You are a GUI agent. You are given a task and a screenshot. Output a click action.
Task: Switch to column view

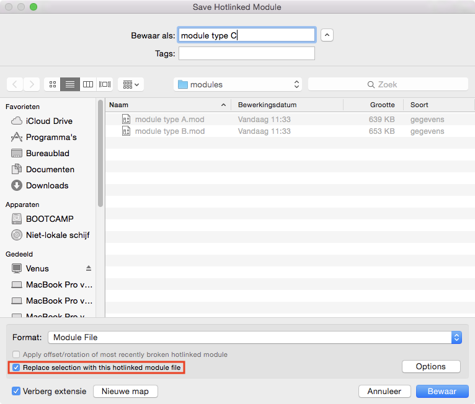88,84
